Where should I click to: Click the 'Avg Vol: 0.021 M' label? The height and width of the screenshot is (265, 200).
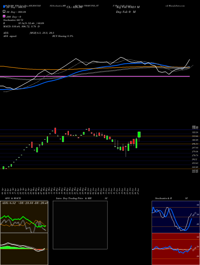tap(128, 7)
